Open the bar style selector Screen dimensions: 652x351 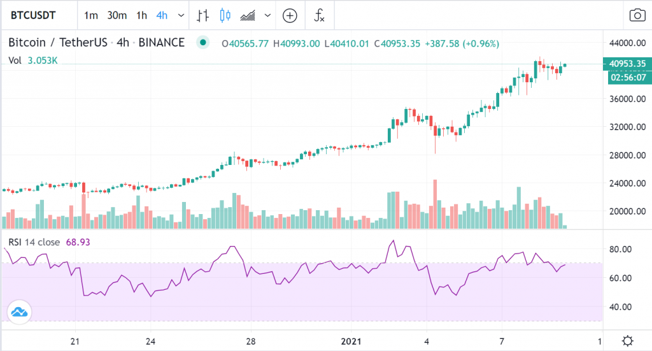point(203,15)
